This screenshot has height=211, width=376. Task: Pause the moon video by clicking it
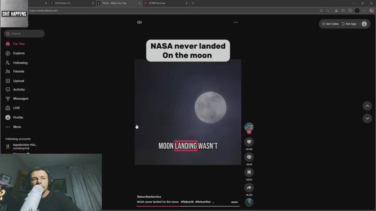(x=188, y=112)
